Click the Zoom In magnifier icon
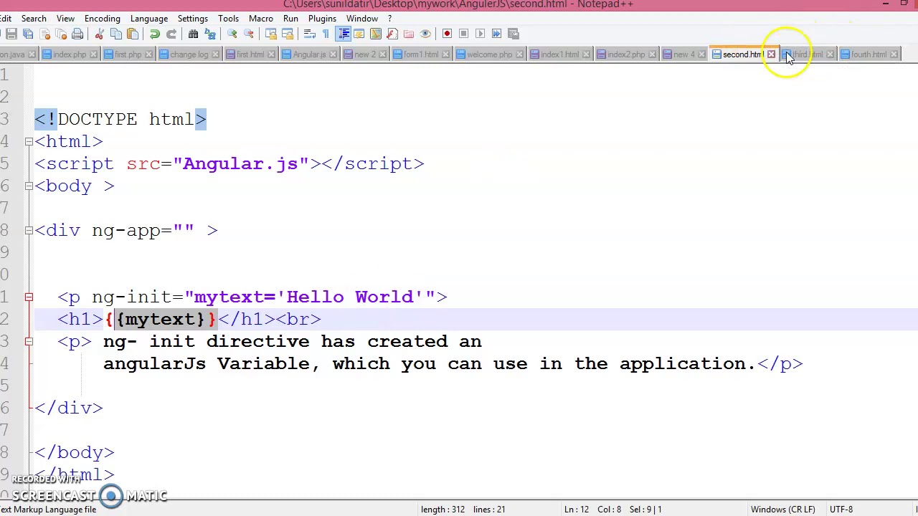The height and width of the screenshot is (516, 918). point(232,34)
